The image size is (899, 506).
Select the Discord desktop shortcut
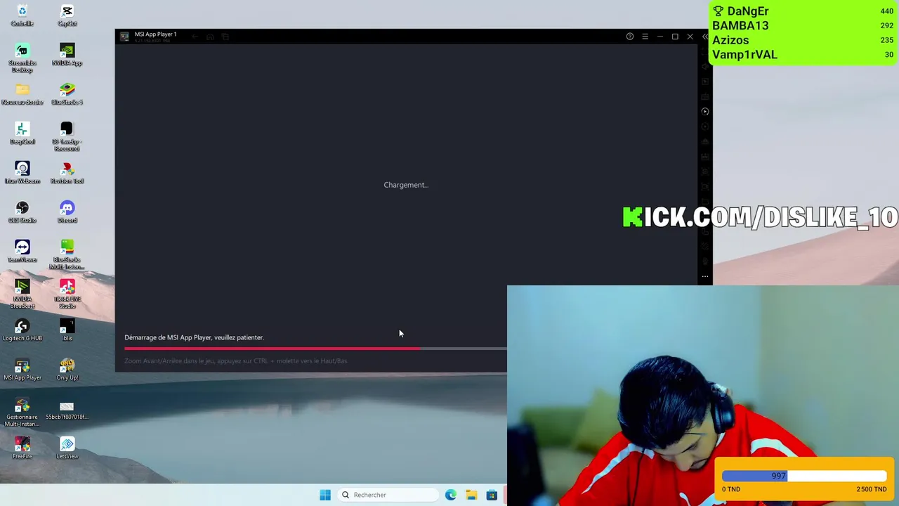coord(67,212)
